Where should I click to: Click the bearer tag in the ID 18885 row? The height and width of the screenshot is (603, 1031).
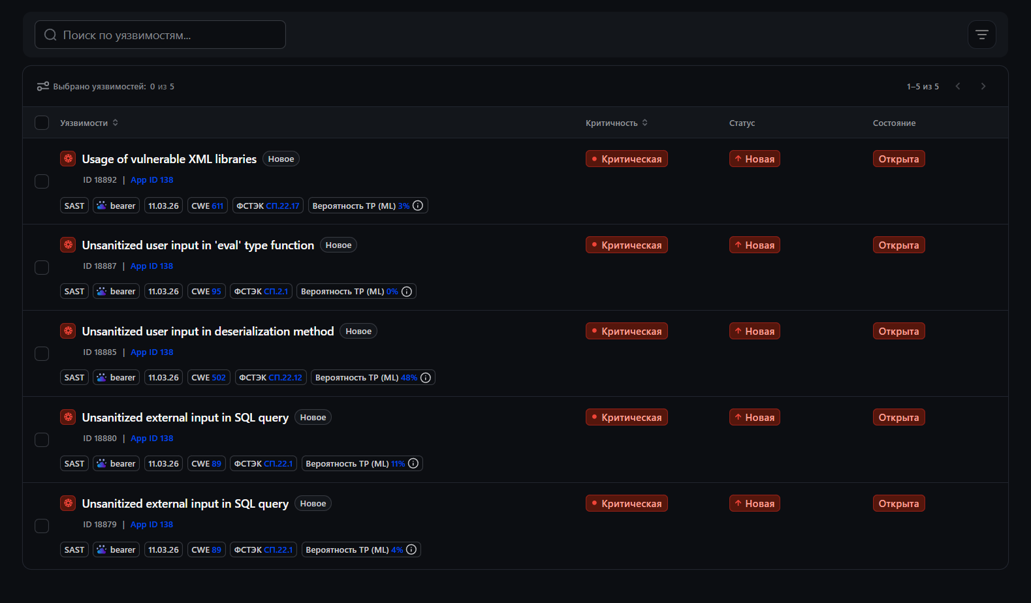click(x=116, y=378)
